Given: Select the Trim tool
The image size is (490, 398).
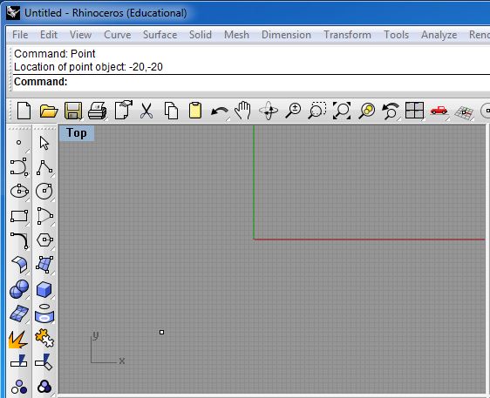Looking at the screenshot, I should 19,361.
